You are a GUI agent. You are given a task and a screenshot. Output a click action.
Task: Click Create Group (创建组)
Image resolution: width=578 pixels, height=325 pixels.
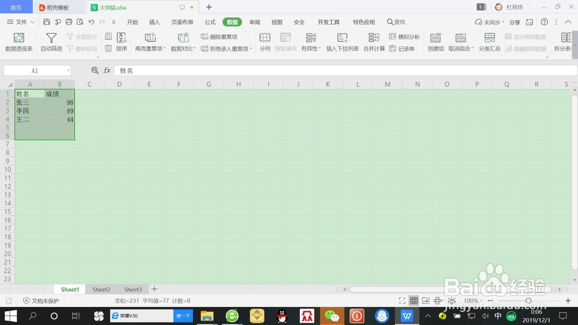(436, 42)
